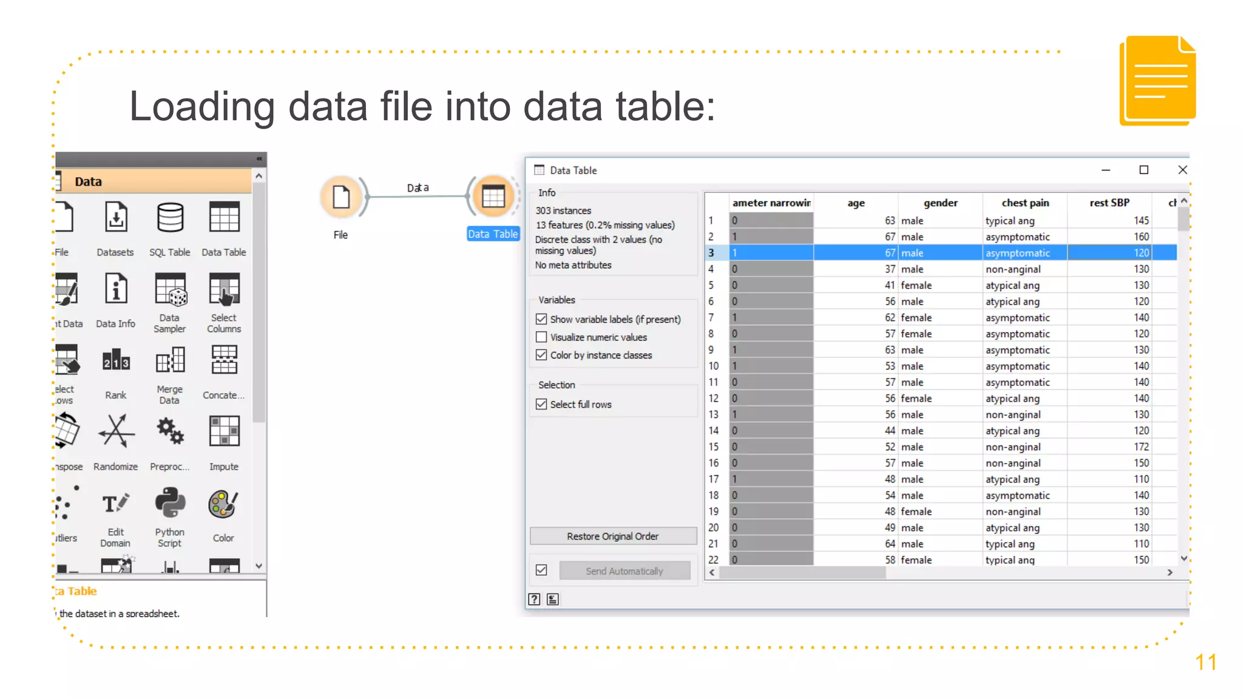
Task: Toggle Select full rows checkbox
Action: click(541, 404)
